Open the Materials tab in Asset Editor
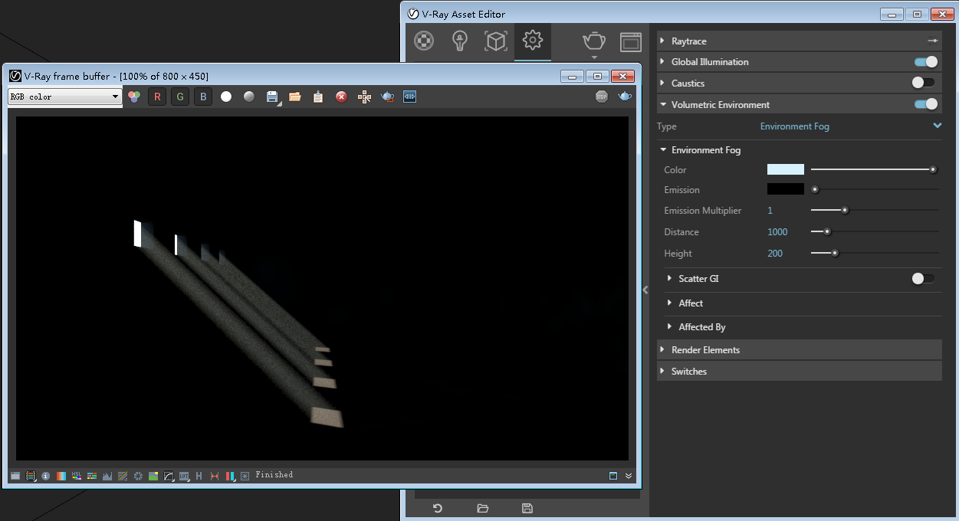Viewport: 959px width, 521px height. click(x=424, y=41)
